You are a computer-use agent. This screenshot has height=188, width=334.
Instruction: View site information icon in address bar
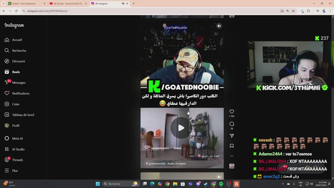coord(24,11)
